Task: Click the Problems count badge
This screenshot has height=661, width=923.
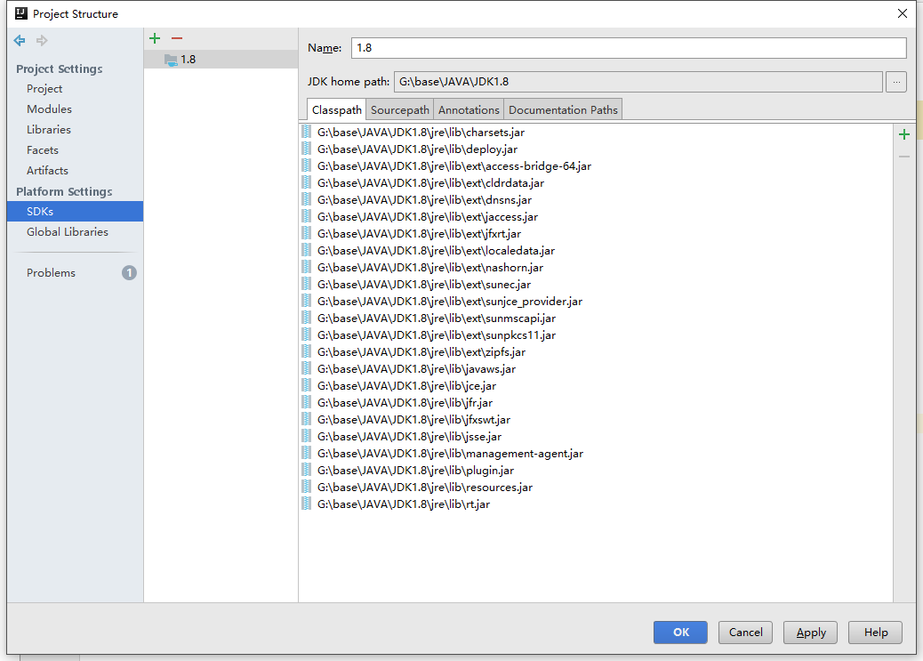Action: [x=129, y=273]
